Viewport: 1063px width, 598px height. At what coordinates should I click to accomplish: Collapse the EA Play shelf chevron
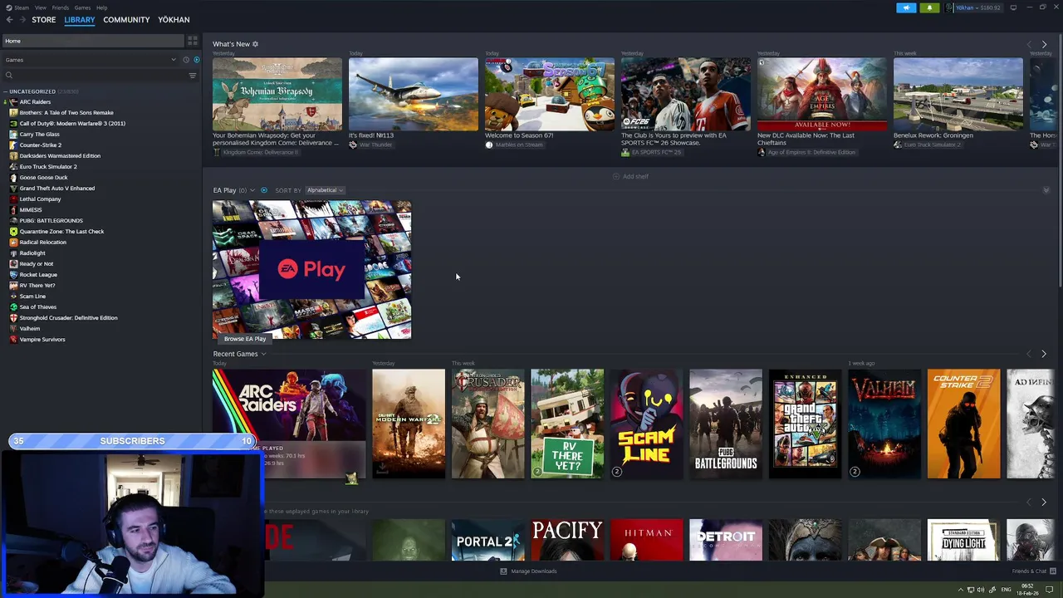pyautogui.click(x=1046, y=191)
